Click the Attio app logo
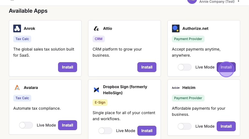This screenshot has width=249, height=139. (96, 28)
